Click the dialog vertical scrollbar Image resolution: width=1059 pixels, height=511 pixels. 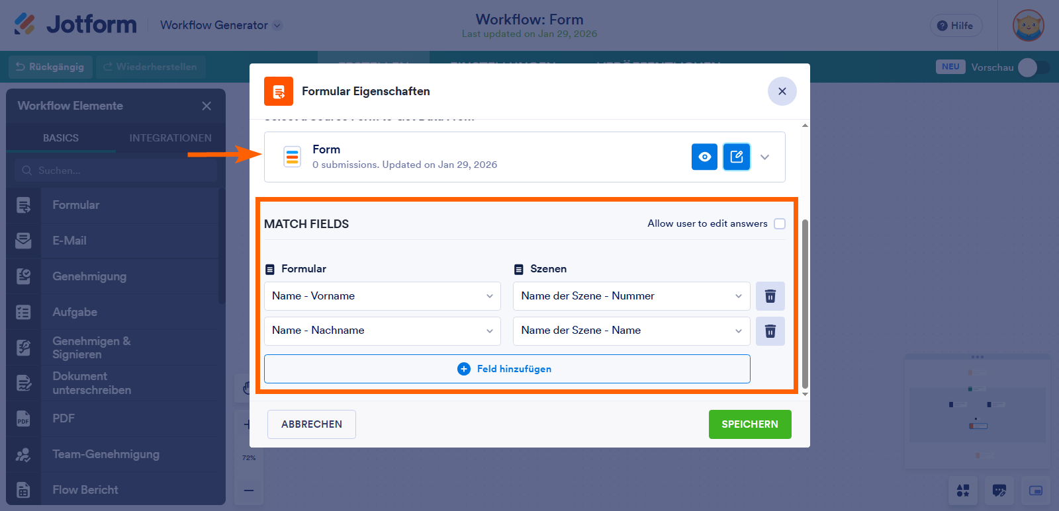pos(805,304)
